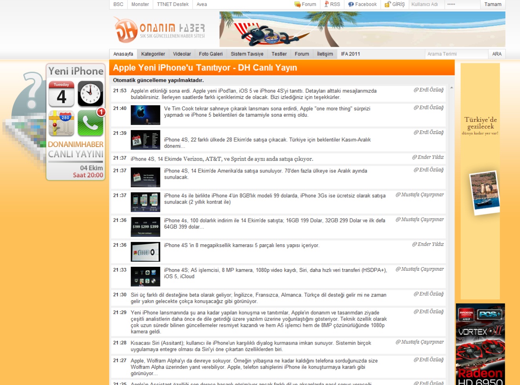
Task: Click the Yeni iPhone canlı yayın banner
Action: 76,122
